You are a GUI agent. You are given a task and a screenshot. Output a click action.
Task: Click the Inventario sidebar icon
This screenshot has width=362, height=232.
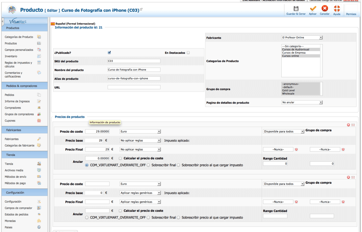[x=39, y=56]
